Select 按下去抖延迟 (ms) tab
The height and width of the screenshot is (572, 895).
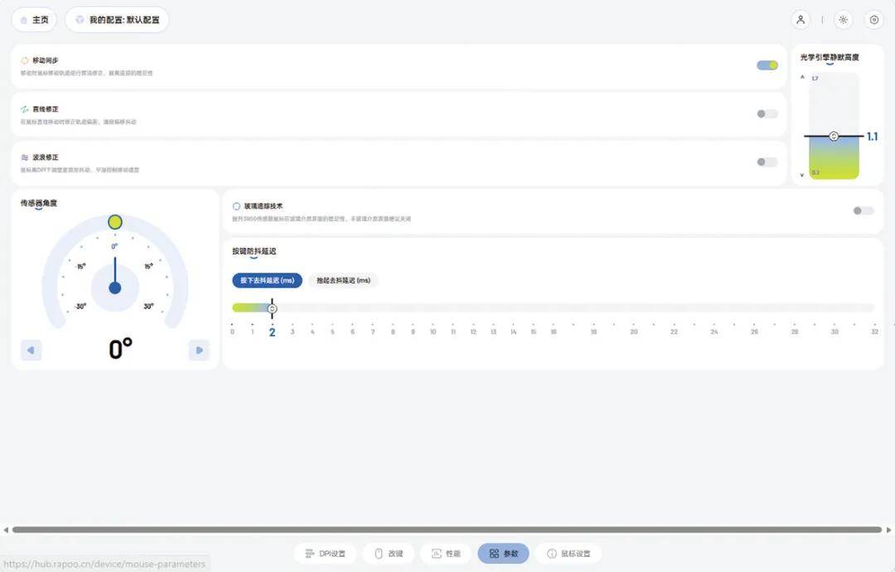click(x=267, y=280)
